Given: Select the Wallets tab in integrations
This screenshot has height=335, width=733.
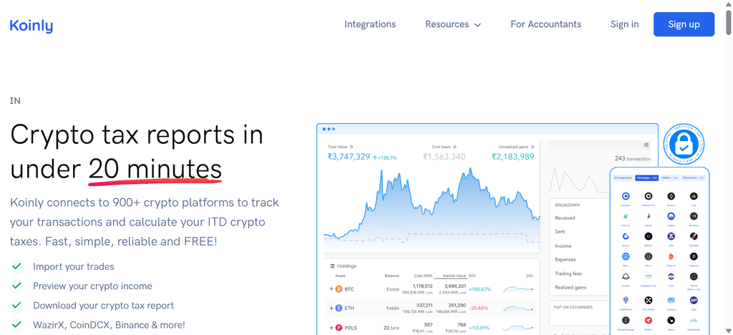Looking at the screenshot, I should (x=669, y=178).
